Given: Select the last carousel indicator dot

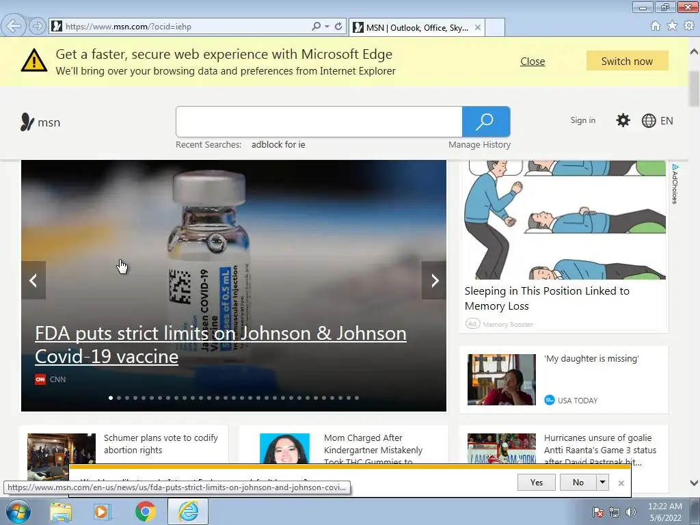Looking at the screenshot, I should [357, 398].
